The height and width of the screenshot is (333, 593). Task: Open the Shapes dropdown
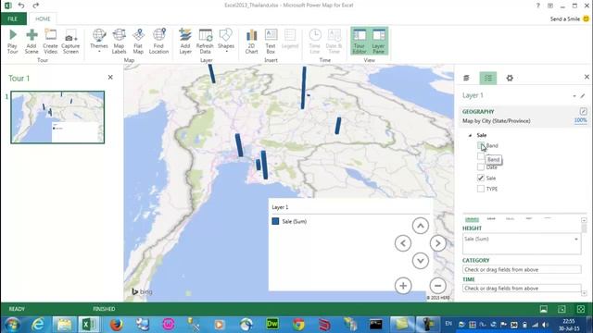coord(226,41)
